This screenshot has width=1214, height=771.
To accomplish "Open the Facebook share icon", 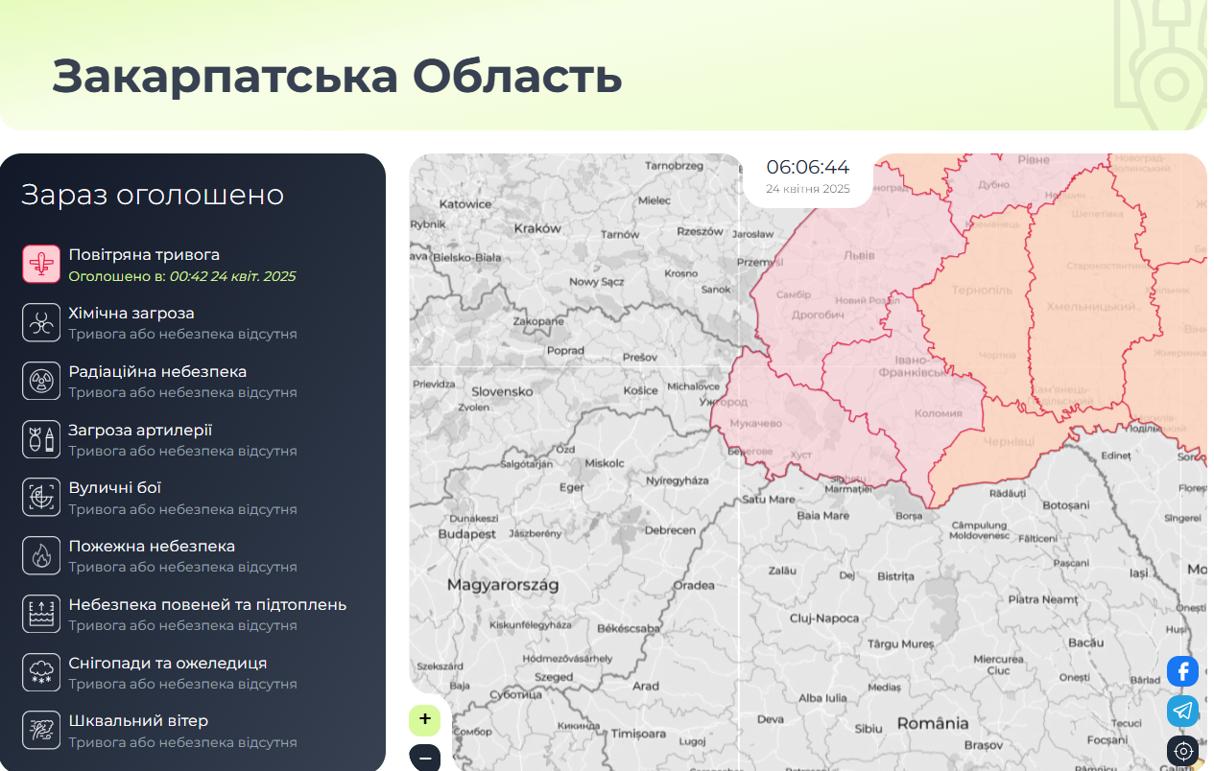I will [x=1183, y=670].
